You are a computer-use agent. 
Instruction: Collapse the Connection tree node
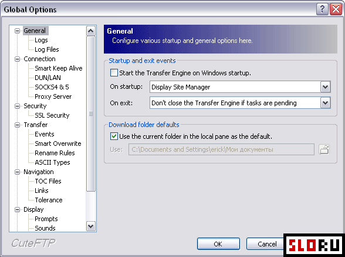(x=17, y=59)
